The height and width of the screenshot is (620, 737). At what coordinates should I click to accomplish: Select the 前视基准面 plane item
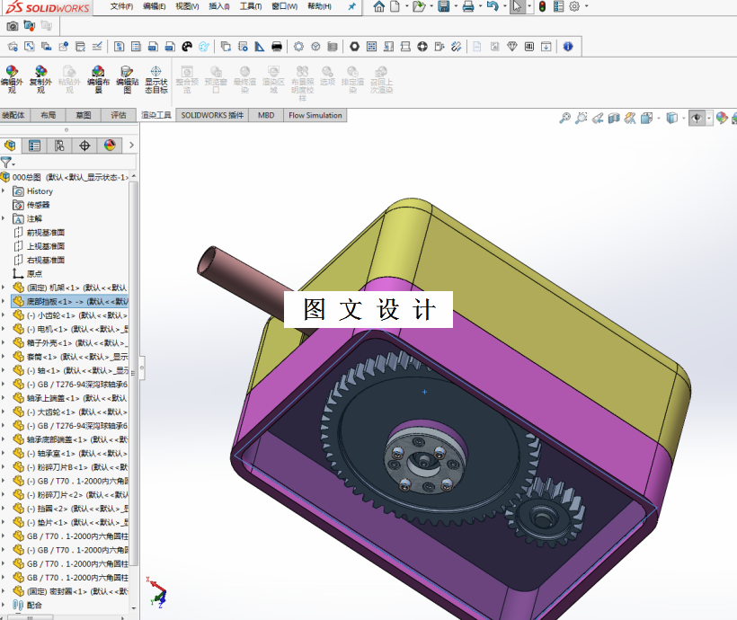(x=45, y=232)
